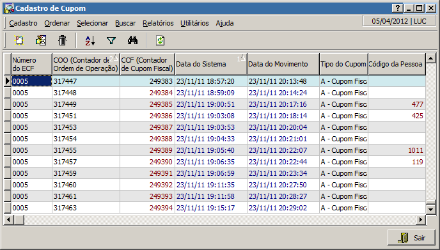Click person code 1011
Image resolution: width=440 pixels, height=250 pixels.
(x=397, y=150)
